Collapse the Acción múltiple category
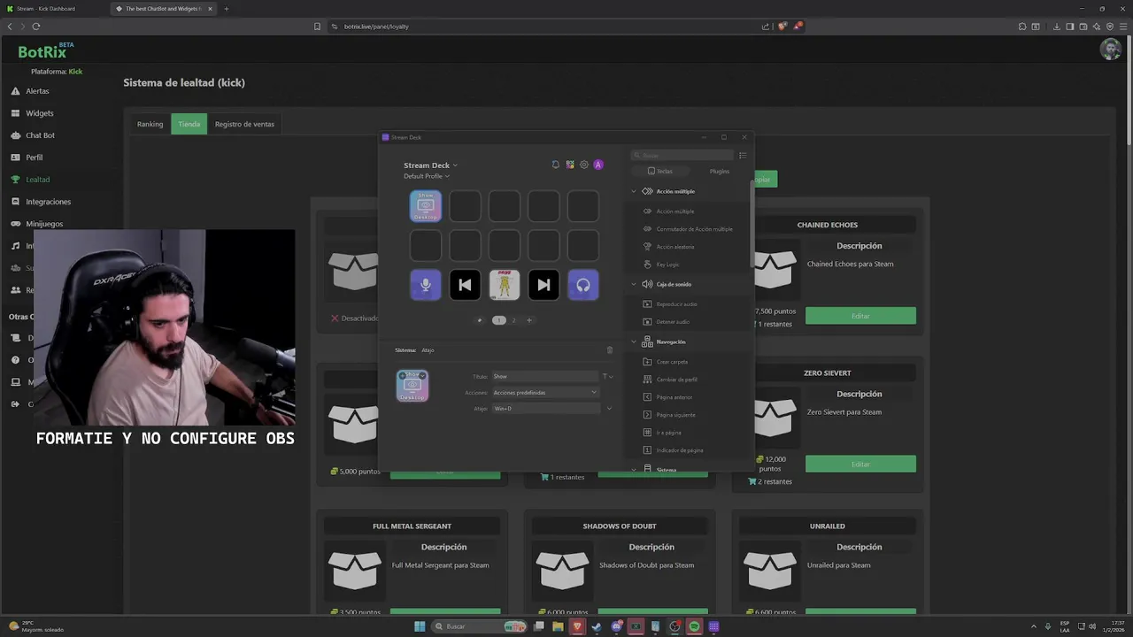Viewport: 1133px width, 637px height. [634, 191]
